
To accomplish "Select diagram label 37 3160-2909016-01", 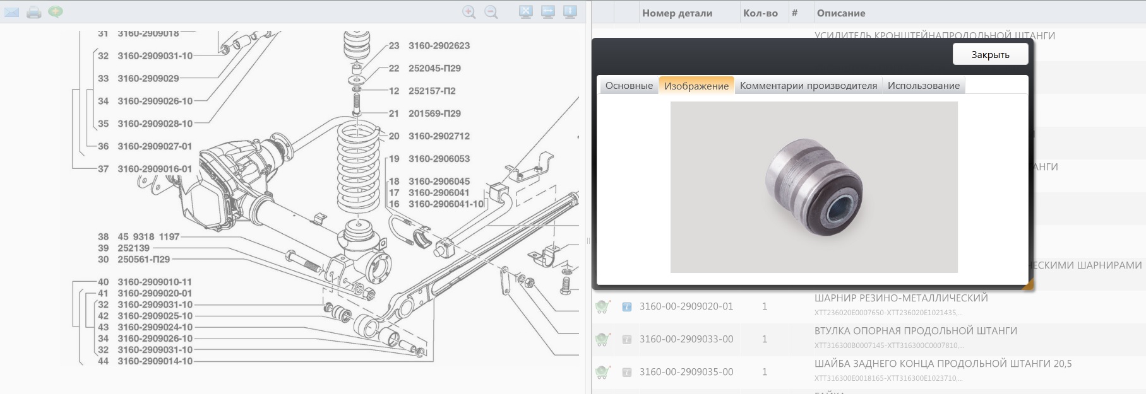I will pos(145,169).
